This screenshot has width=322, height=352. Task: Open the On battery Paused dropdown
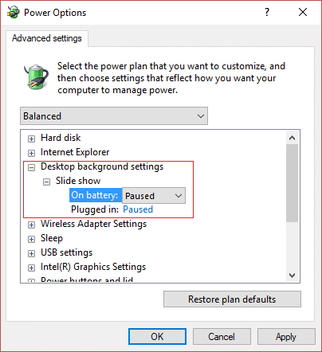point(154,196)
